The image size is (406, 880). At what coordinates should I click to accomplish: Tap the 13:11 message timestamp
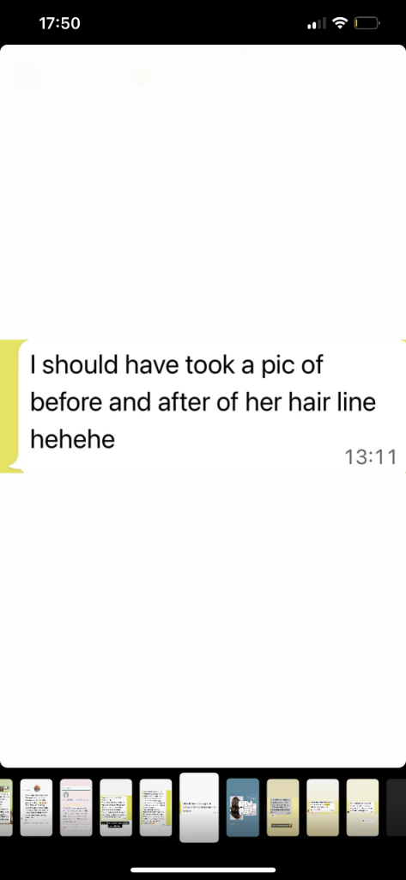click(370, 457)
